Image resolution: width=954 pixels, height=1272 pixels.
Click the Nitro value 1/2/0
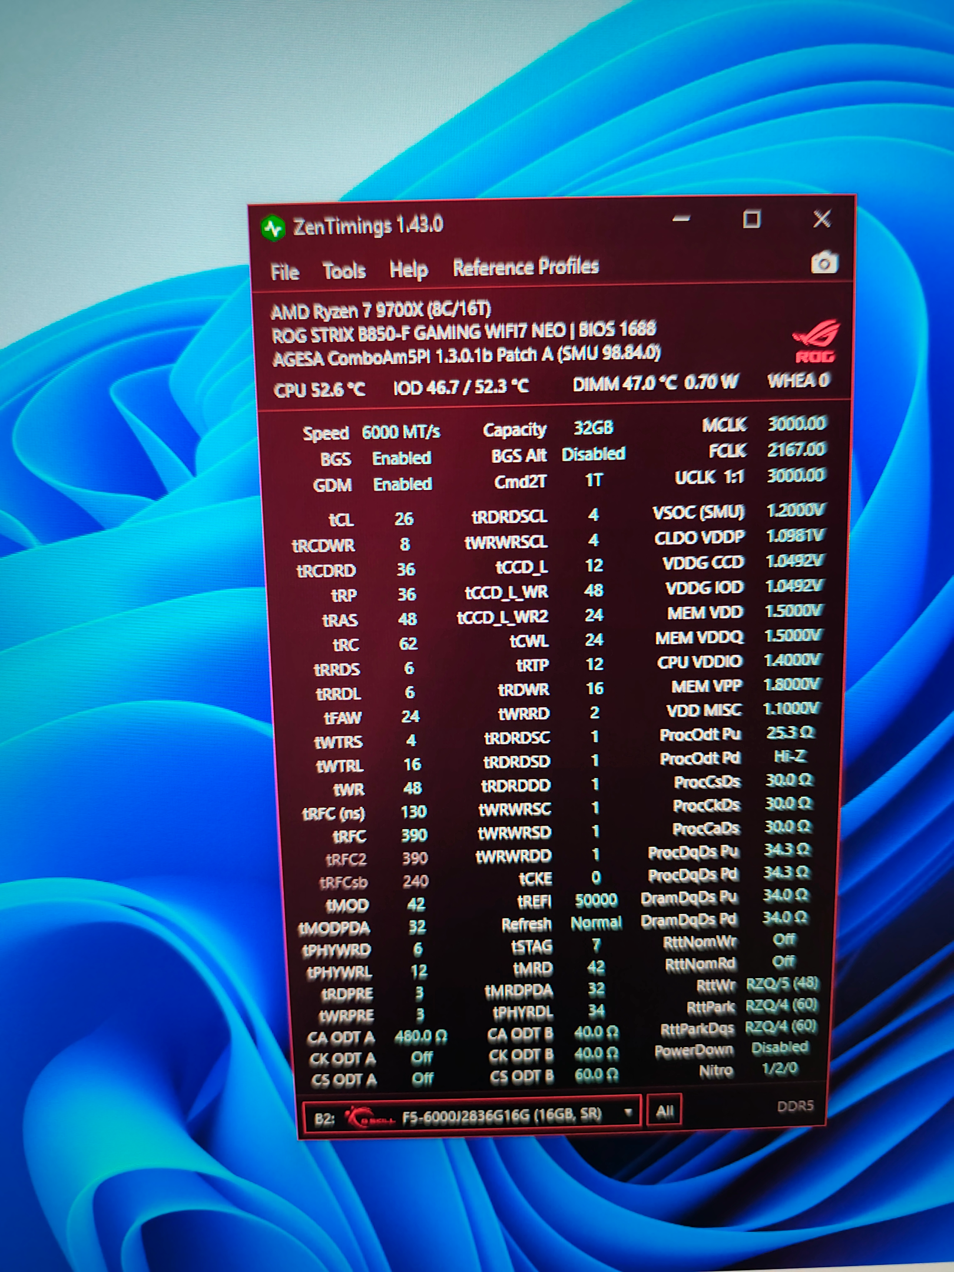tap(780, 1068)
